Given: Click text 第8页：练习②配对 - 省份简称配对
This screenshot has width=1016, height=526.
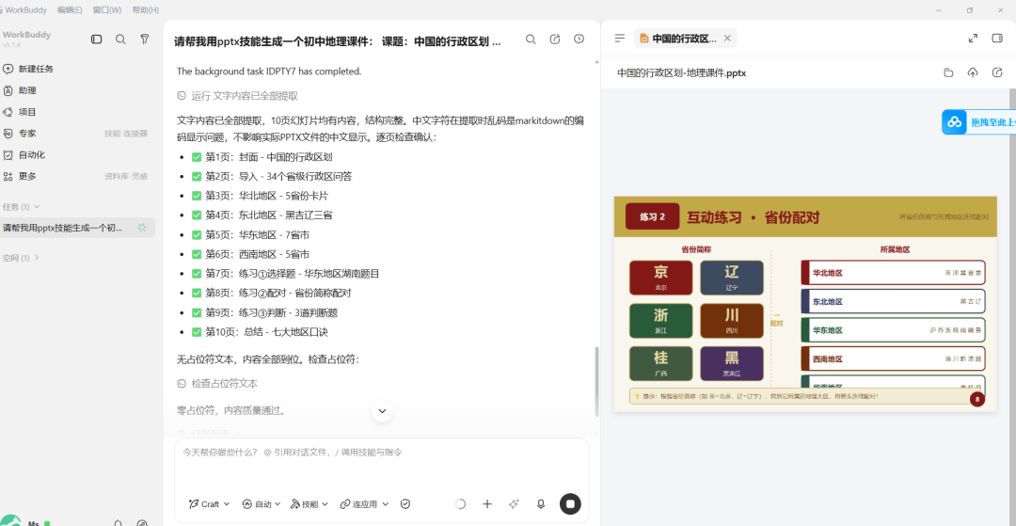Looking at the screenshot, I should point(278,293).
